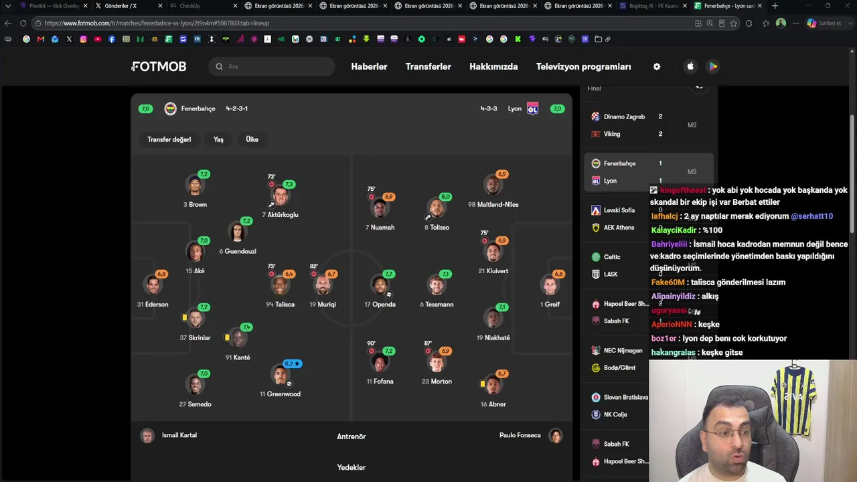
Task: Expand the browser tab search chevron
Action: coord(7,6)
